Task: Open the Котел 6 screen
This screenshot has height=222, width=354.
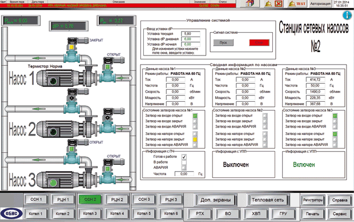Action: [171, 213]
